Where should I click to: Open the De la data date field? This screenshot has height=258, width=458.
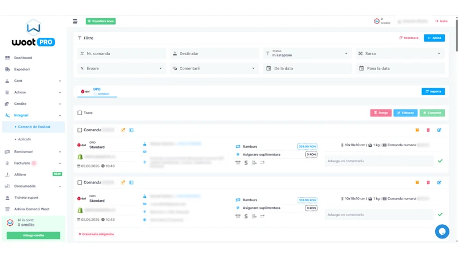click(307, 68)
